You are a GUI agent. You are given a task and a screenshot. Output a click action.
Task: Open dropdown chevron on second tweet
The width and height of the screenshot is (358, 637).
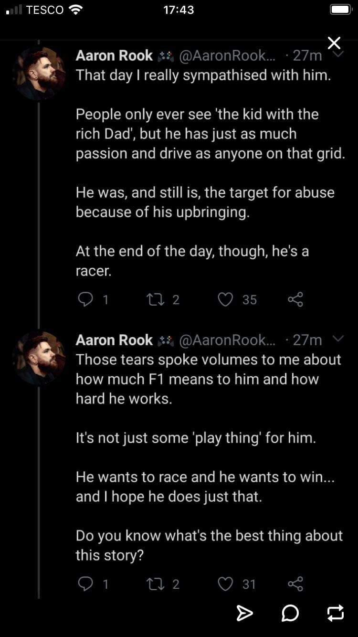(338, 339)
